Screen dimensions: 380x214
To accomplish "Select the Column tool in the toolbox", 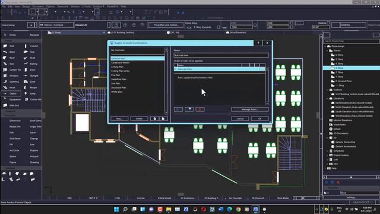I will coord(31,46).
